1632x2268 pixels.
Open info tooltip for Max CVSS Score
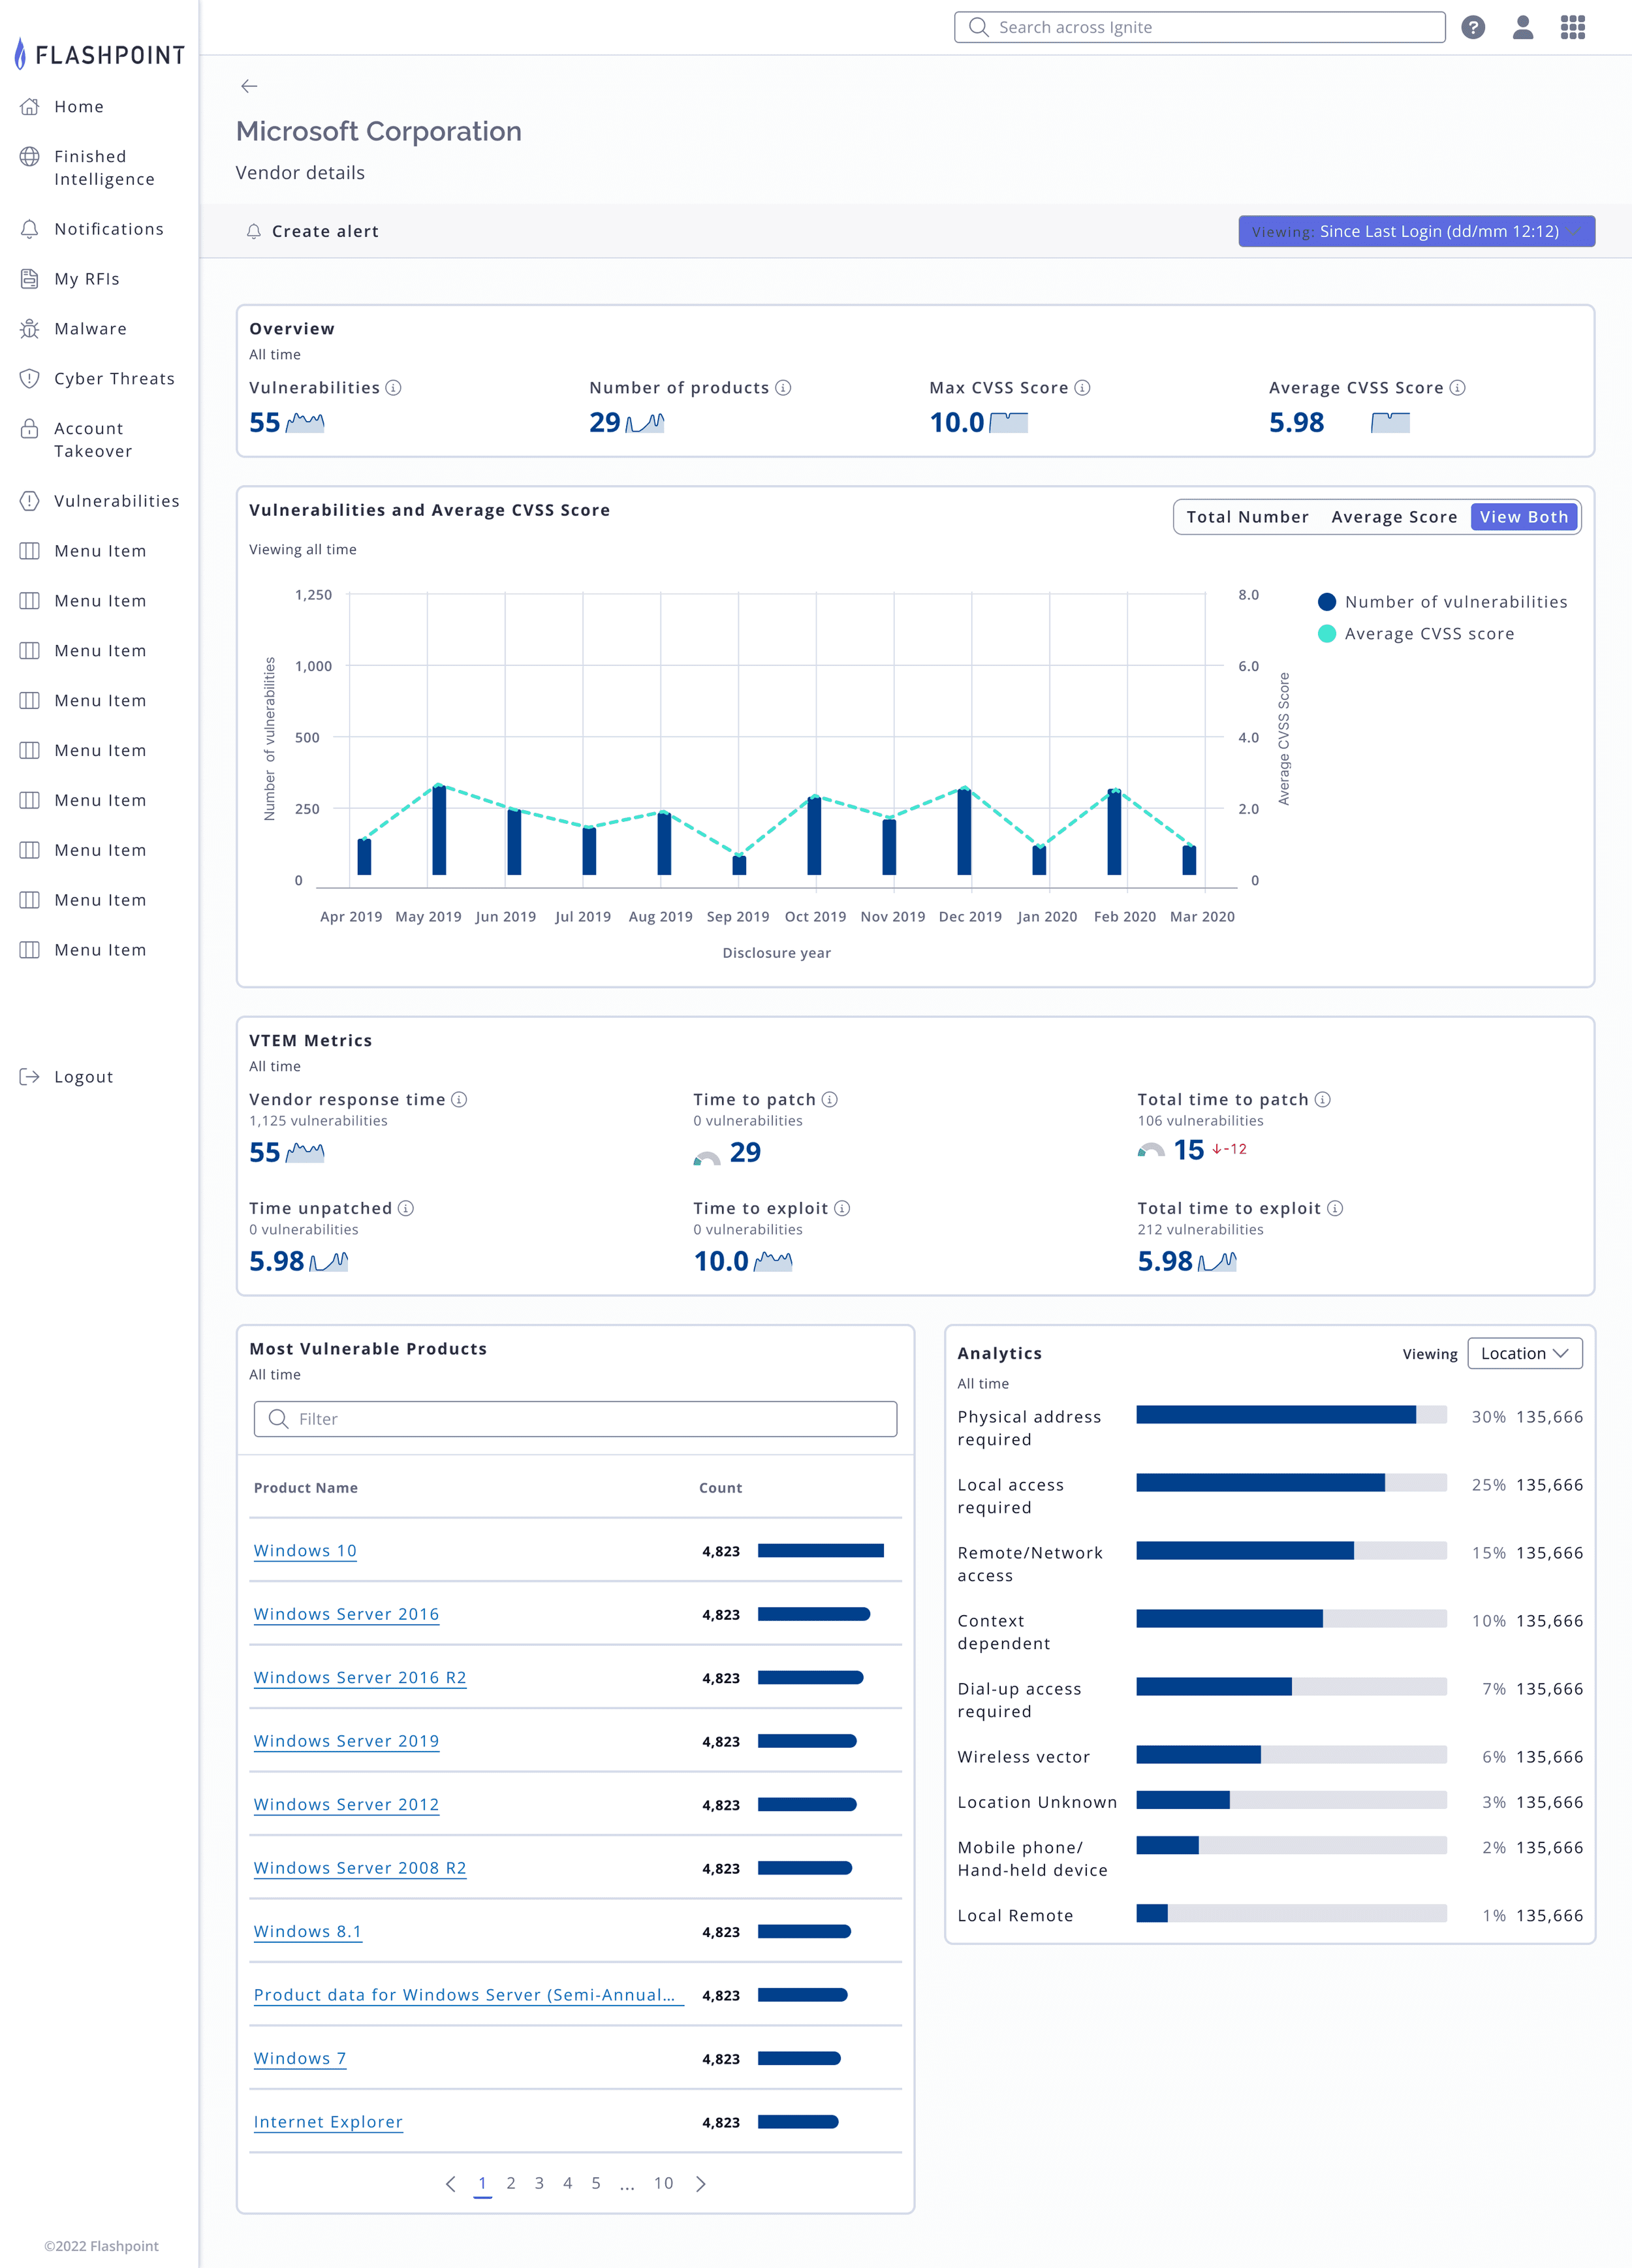(x=1082, y=388)
